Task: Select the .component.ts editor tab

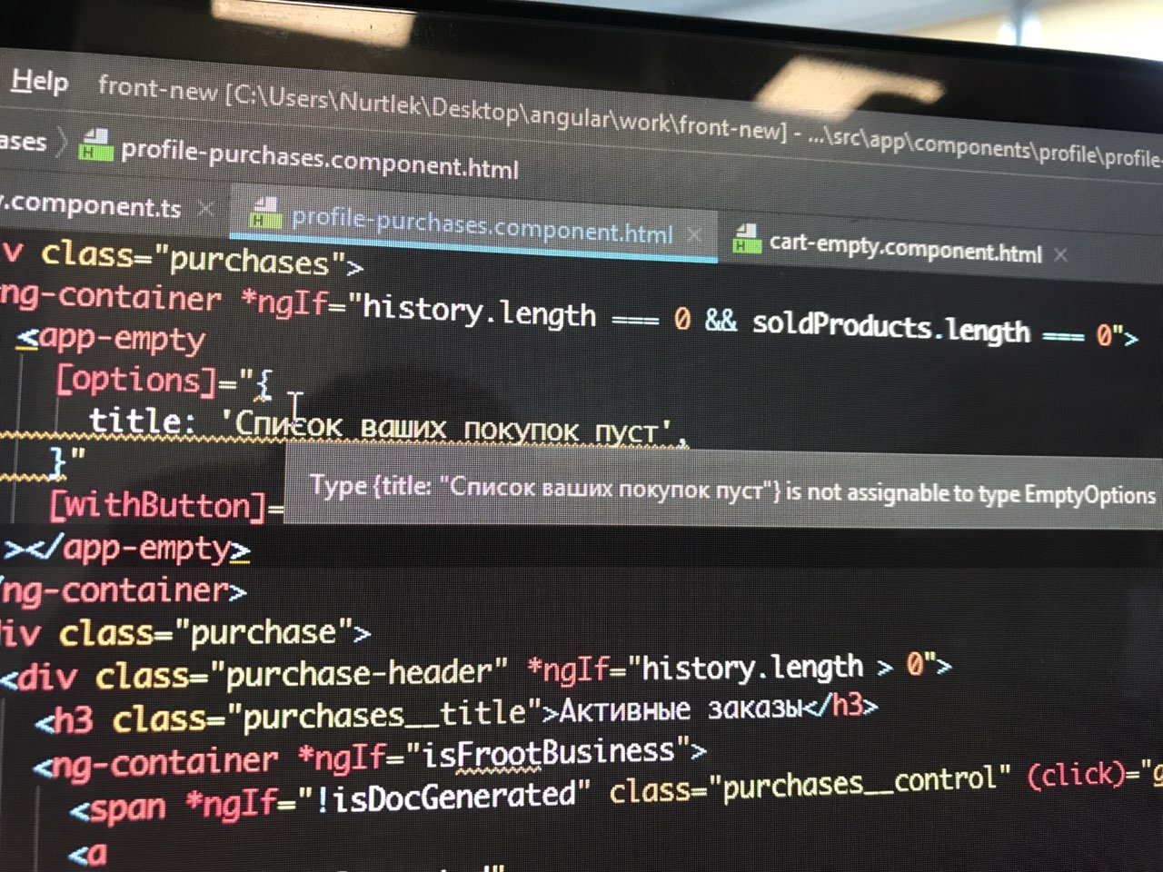Action: pos(91,205)
